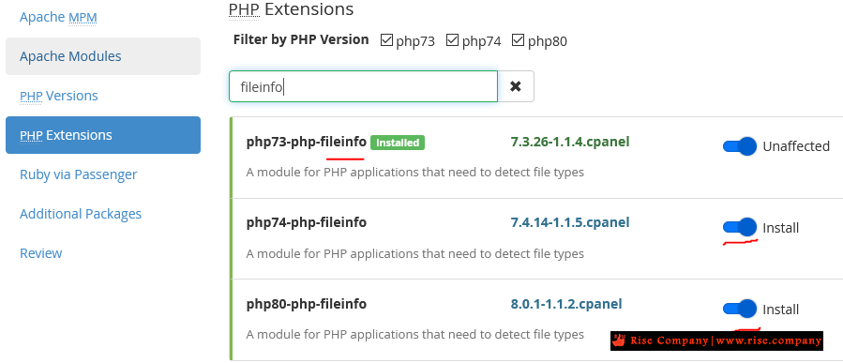The image size is (843, 363).
Task: Clear the fileinfo search with X icon
Action: (516, 86)
